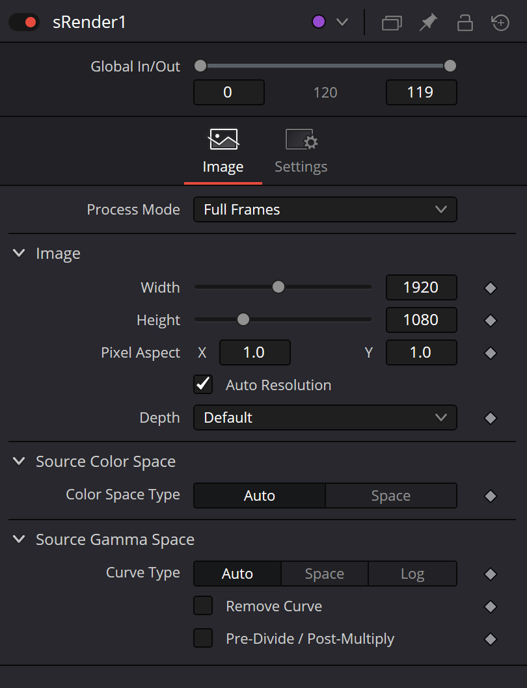Lock the sRender1 node controls
Screen dimensions: 527x688
coord(465,22)
